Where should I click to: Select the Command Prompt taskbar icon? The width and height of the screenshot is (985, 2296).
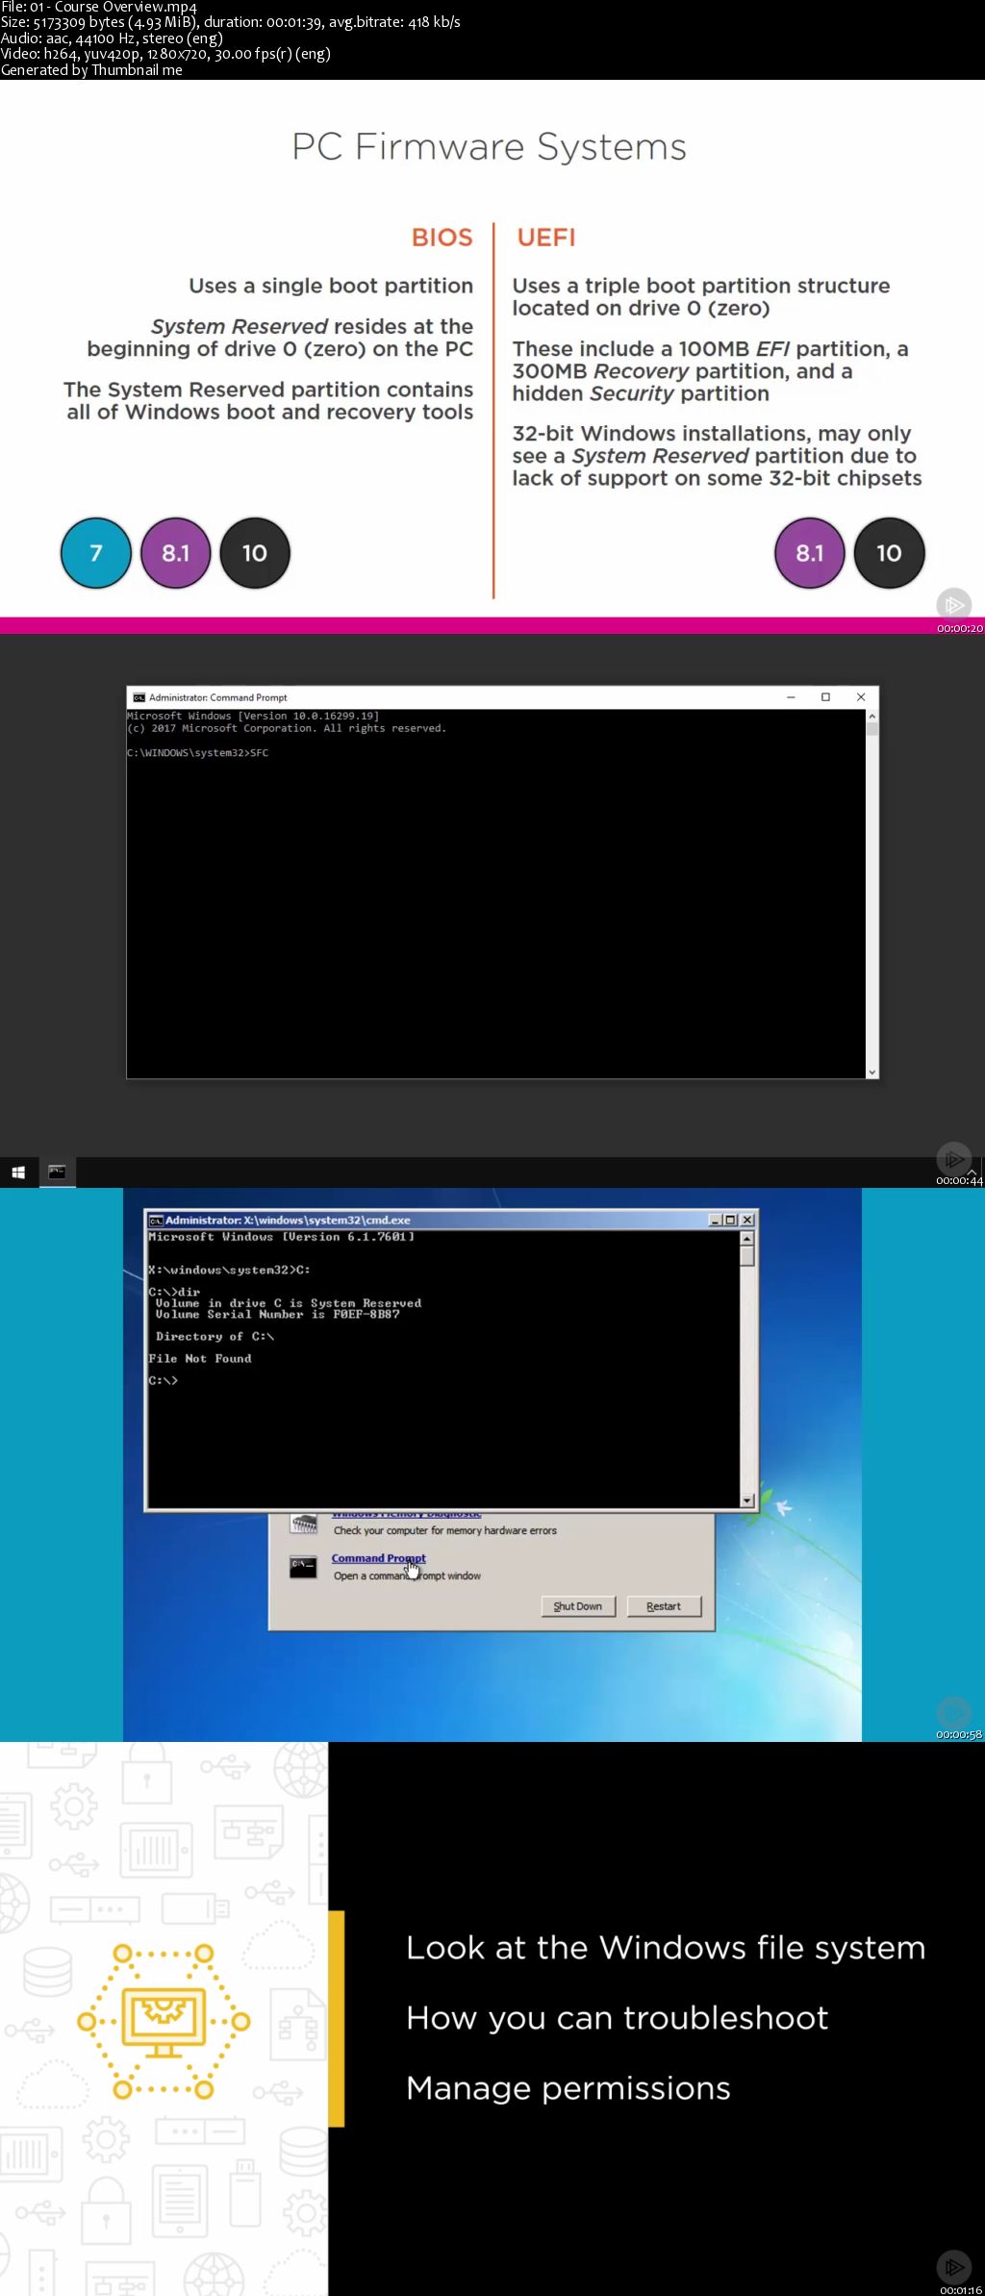tap(57, 1173)
